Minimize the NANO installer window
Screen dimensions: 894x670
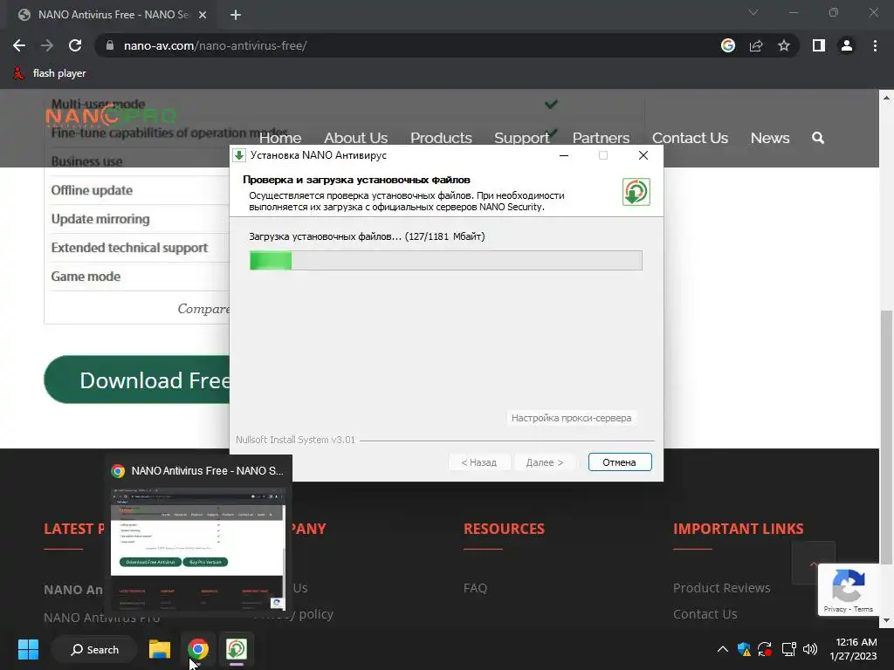point(564,155)
